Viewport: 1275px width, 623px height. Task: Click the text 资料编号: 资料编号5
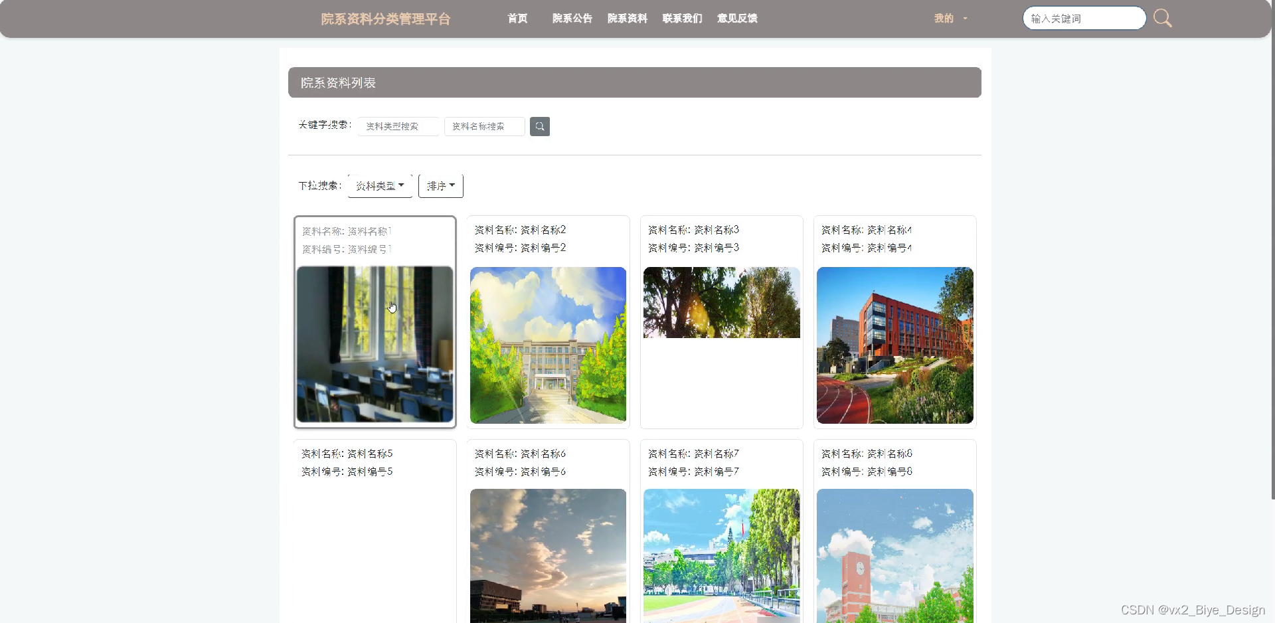coord(347,472)
